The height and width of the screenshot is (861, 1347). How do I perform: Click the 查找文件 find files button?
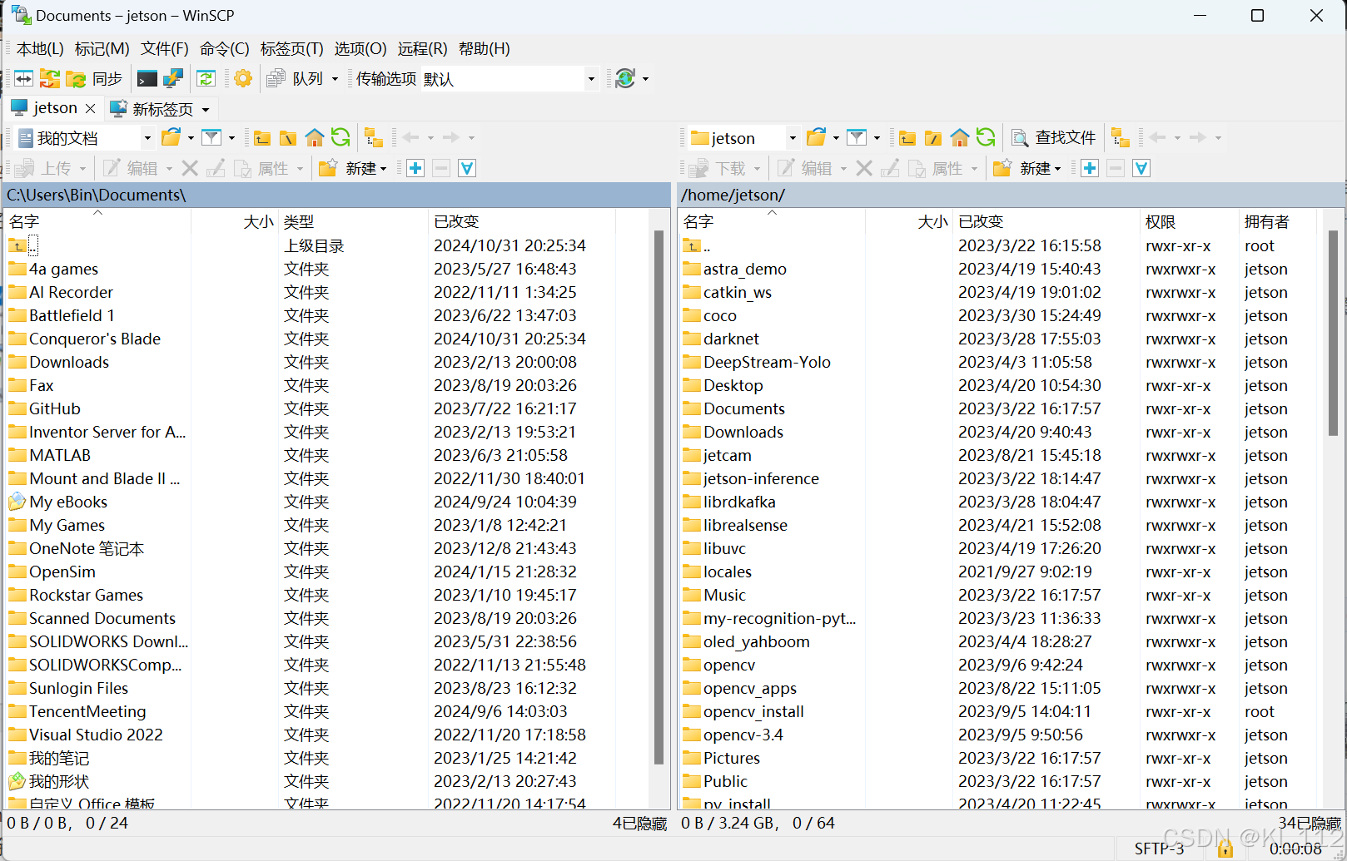point(1054,138)
